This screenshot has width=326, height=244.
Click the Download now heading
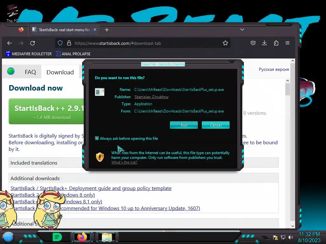point(36,88)
